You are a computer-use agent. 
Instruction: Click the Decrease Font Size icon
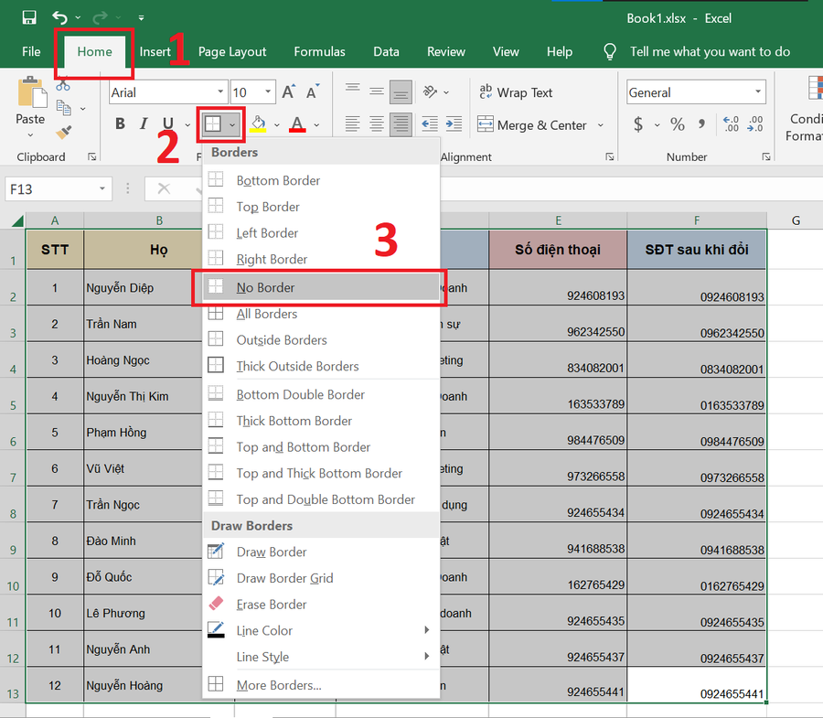tap(313, 91)
